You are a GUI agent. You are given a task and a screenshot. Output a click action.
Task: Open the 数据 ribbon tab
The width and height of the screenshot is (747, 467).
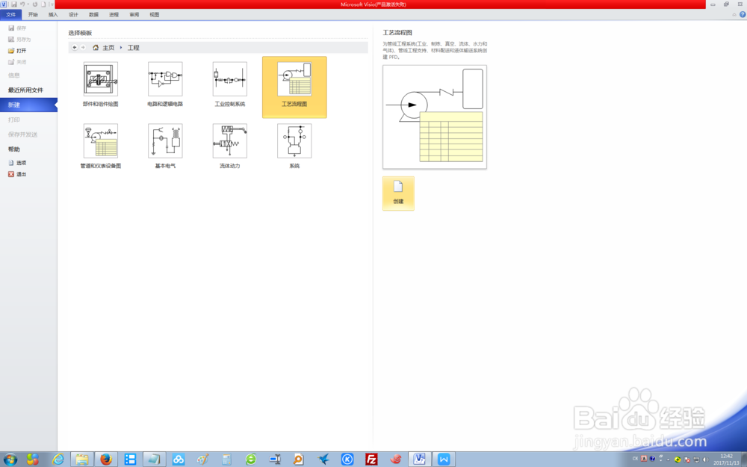[94, 15]
